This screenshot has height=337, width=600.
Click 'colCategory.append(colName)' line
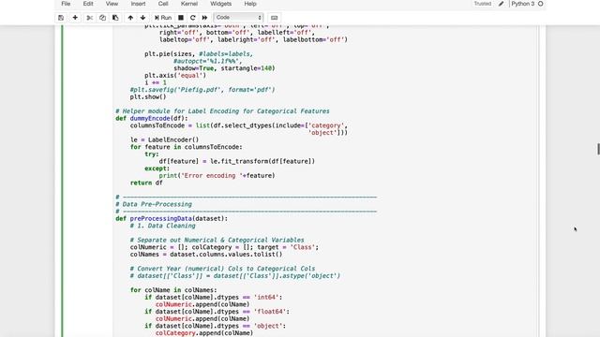pyautogui.click(x=204, y=333)
